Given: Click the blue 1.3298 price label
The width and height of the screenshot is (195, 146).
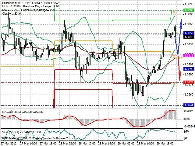Looking at the screenshot, I should coord(189,69).
